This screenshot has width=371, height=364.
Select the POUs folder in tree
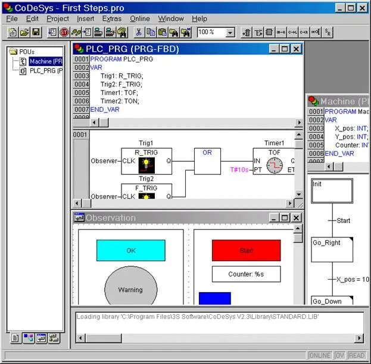pos(22,52)
